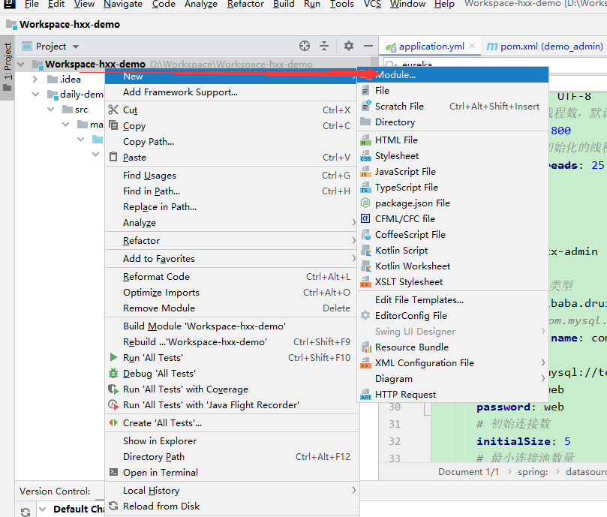This screenshot has width=607, height=517.
Task: Click Add Framework Support...
Action: coord(233,92)
